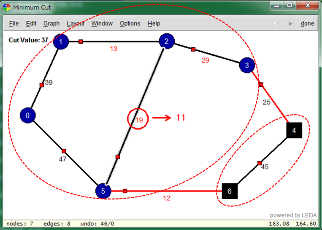Screen dimensions: 322x230
Task: Click the Cut Value: 37 label
Action: pyautogui.click(x=28, y=40)
